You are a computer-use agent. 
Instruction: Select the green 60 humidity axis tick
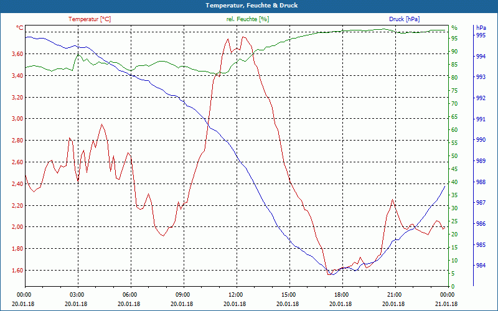click(454, 130)
